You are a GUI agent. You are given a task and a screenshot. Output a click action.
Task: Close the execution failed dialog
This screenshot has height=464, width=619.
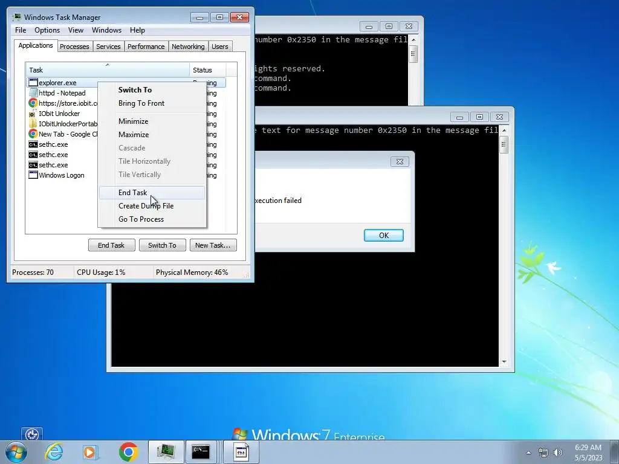point(400,161)
